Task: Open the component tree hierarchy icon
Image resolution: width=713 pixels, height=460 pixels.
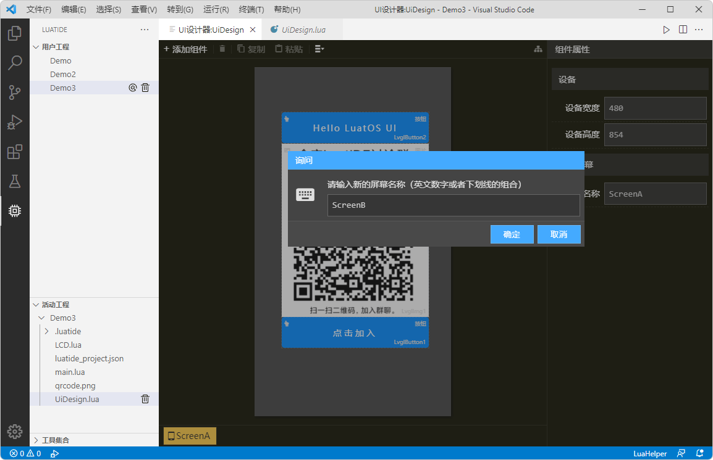Action: pyautogui.click(x=538, y=49)
